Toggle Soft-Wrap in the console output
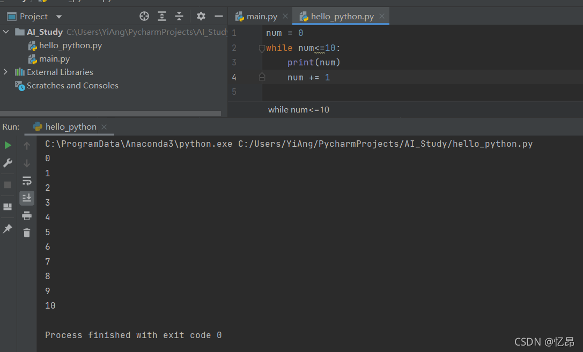The width and height of the screenshot is (583, 352). pos(27,181)
